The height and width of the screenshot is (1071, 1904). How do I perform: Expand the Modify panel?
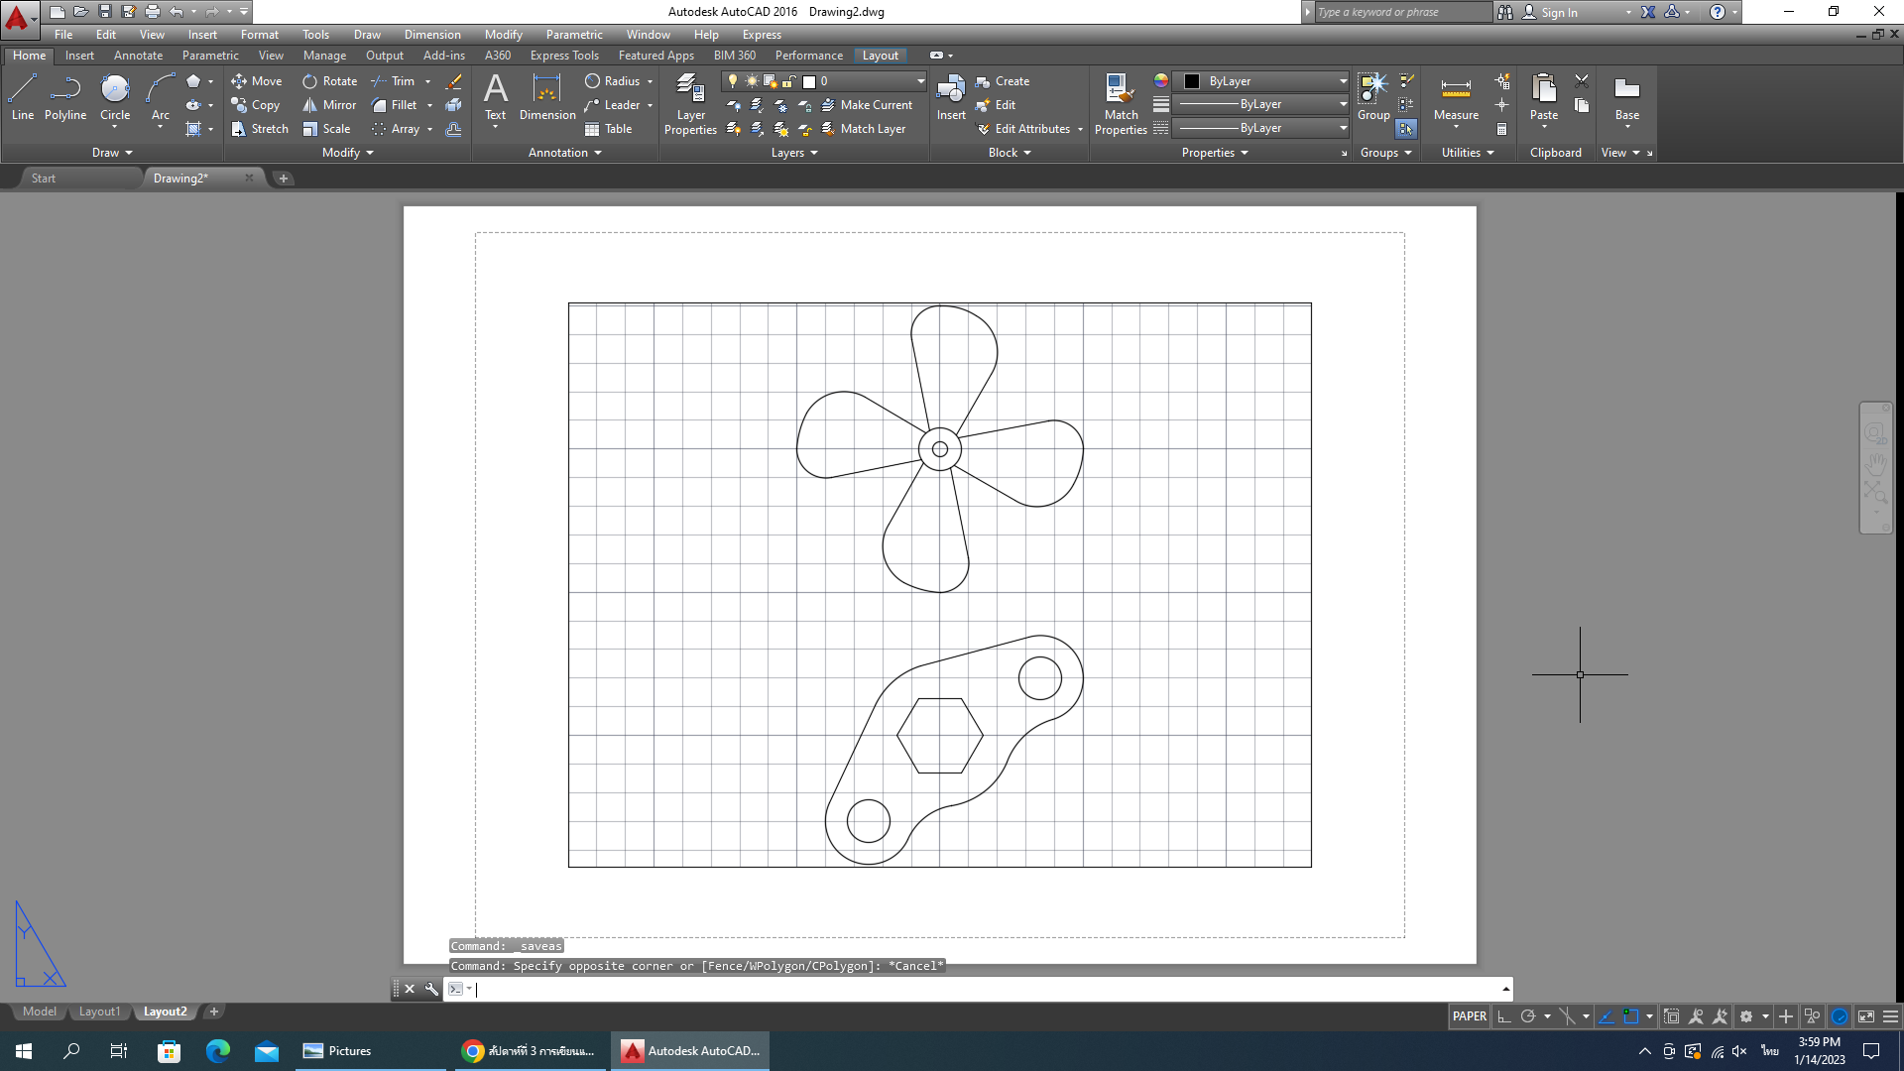348,153
